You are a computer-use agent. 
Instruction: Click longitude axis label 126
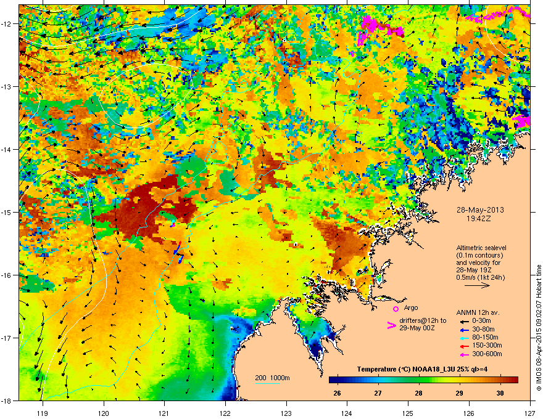tap(469, 413)
